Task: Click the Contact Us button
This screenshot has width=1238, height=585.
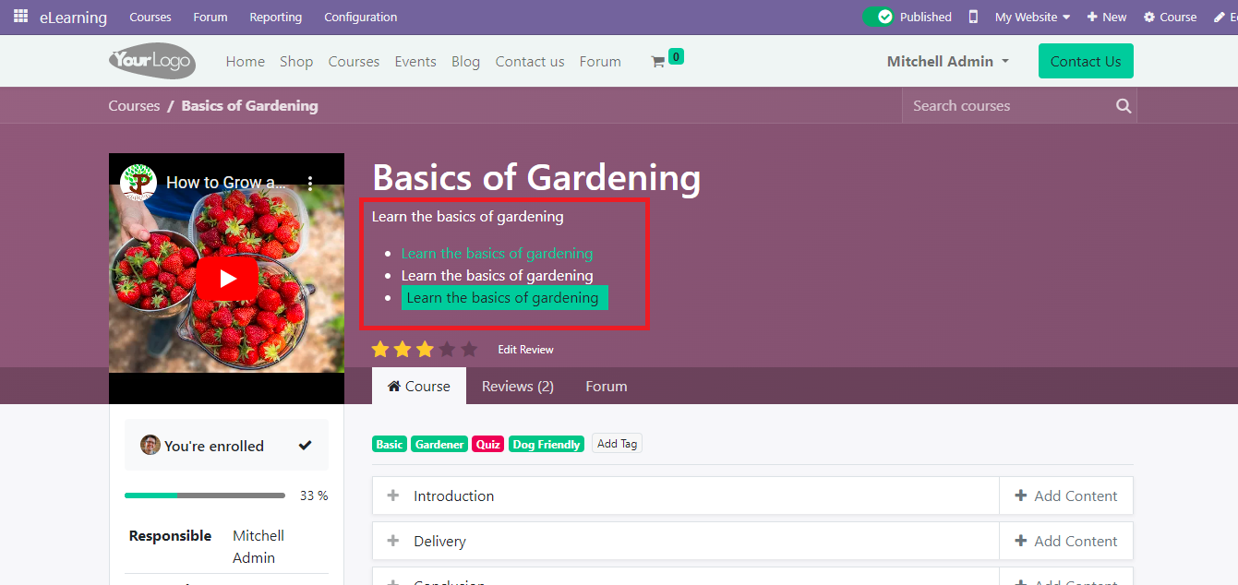Action: coord(1085,62)
